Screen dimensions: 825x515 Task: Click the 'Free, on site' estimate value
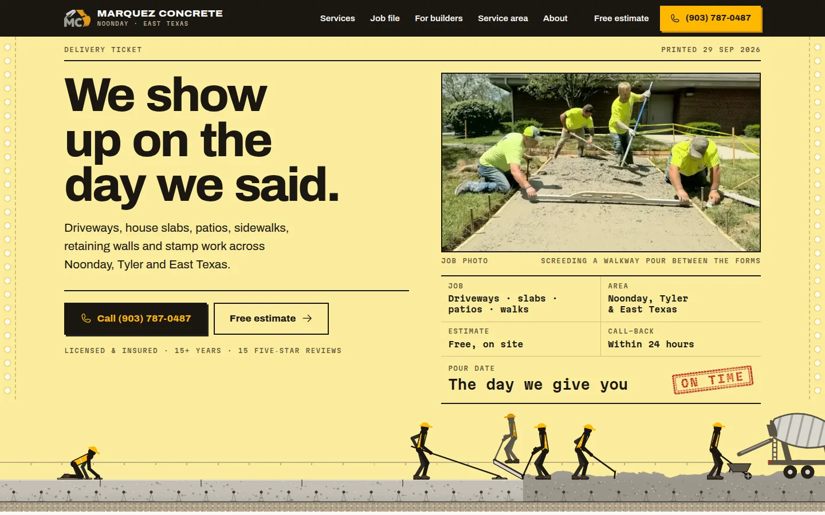click(485, 344)
